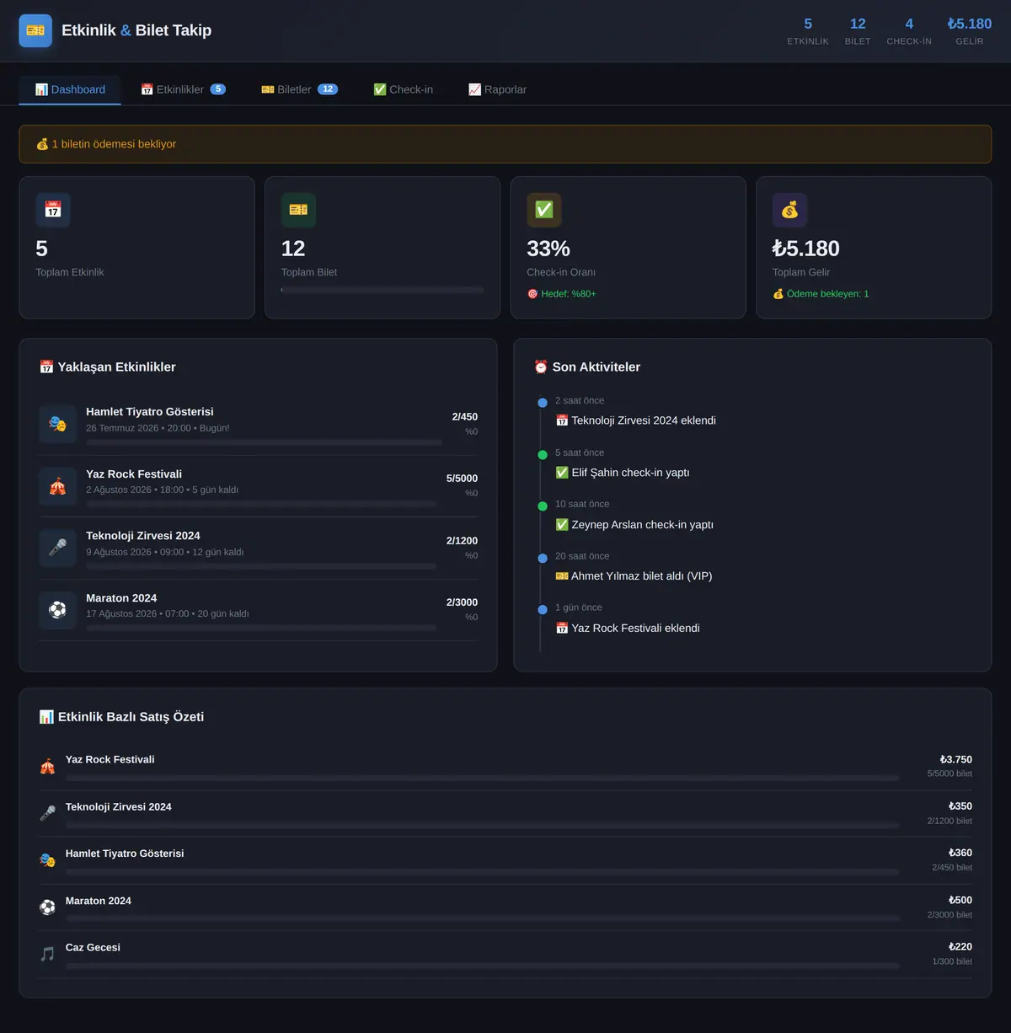Open the Biletler tab
Image resolution: width=1011 pixels, height=1033 pixels.
pyautogui.click(x=299, y=89)
